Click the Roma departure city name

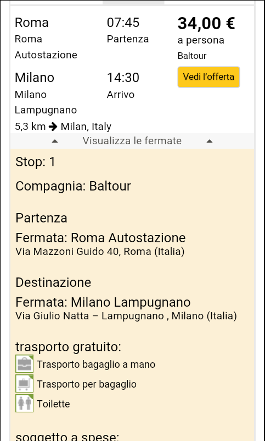pyautogui.click(x=32, y=23)
